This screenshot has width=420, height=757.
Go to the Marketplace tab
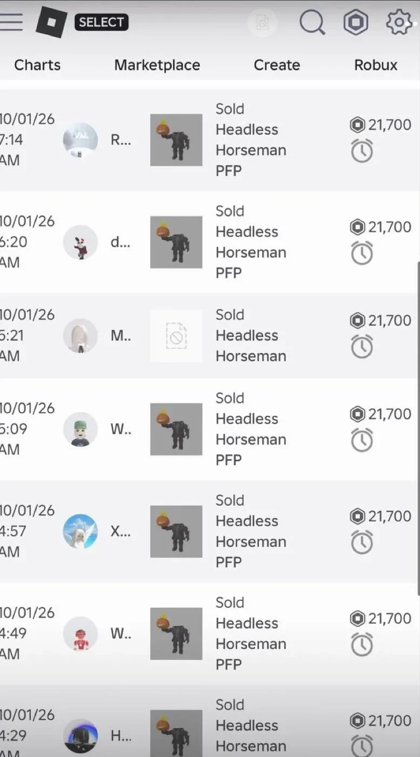[x=157, y=65]
